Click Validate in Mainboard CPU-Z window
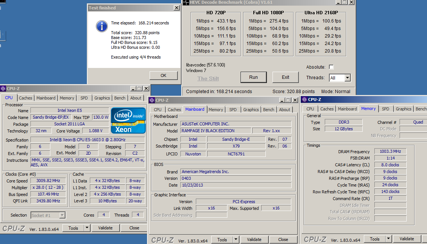Image resolution: width=427 pixels, height=244 pixels. pos(254,239)
